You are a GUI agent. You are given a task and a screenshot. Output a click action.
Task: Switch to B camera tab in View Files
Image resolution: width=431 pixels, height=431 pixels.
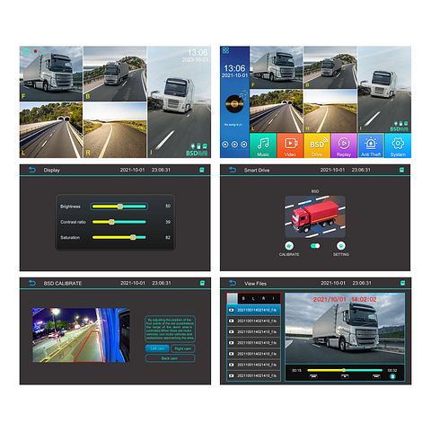(243, 298)
